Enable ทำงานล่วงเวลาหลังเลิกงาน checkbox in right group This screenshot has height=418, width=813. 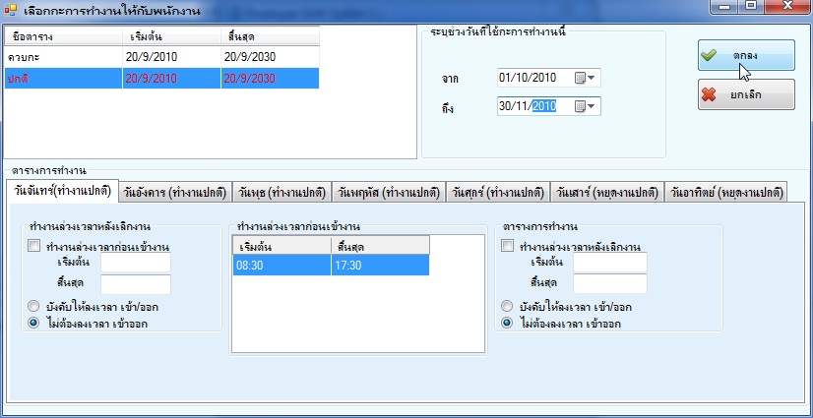(508, 247)
